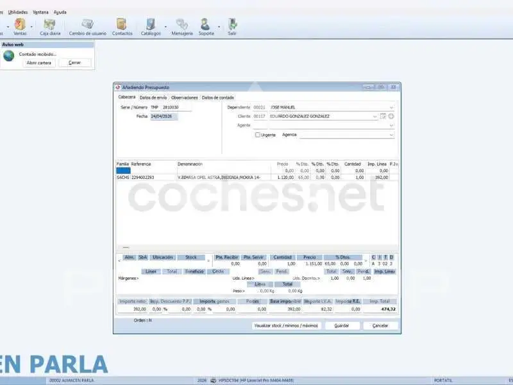
Task: Toggle the Urgente checkbox
Action: (x=258, y=135)
